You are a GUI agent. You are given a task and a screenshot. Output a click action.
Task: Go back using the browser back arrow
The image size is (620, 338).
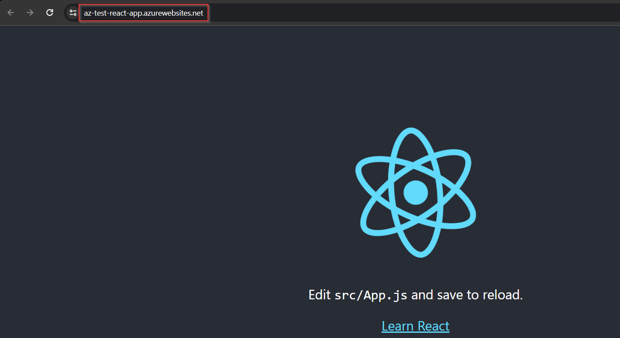point(11,13)
